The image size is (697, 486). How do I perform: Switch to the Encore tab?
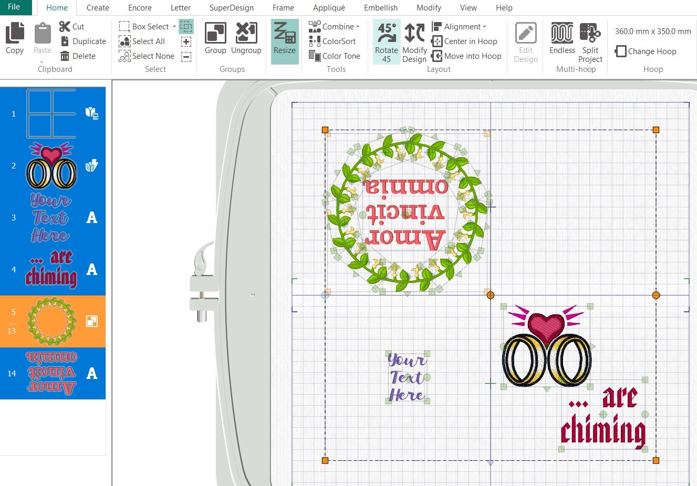pos(140,7)
